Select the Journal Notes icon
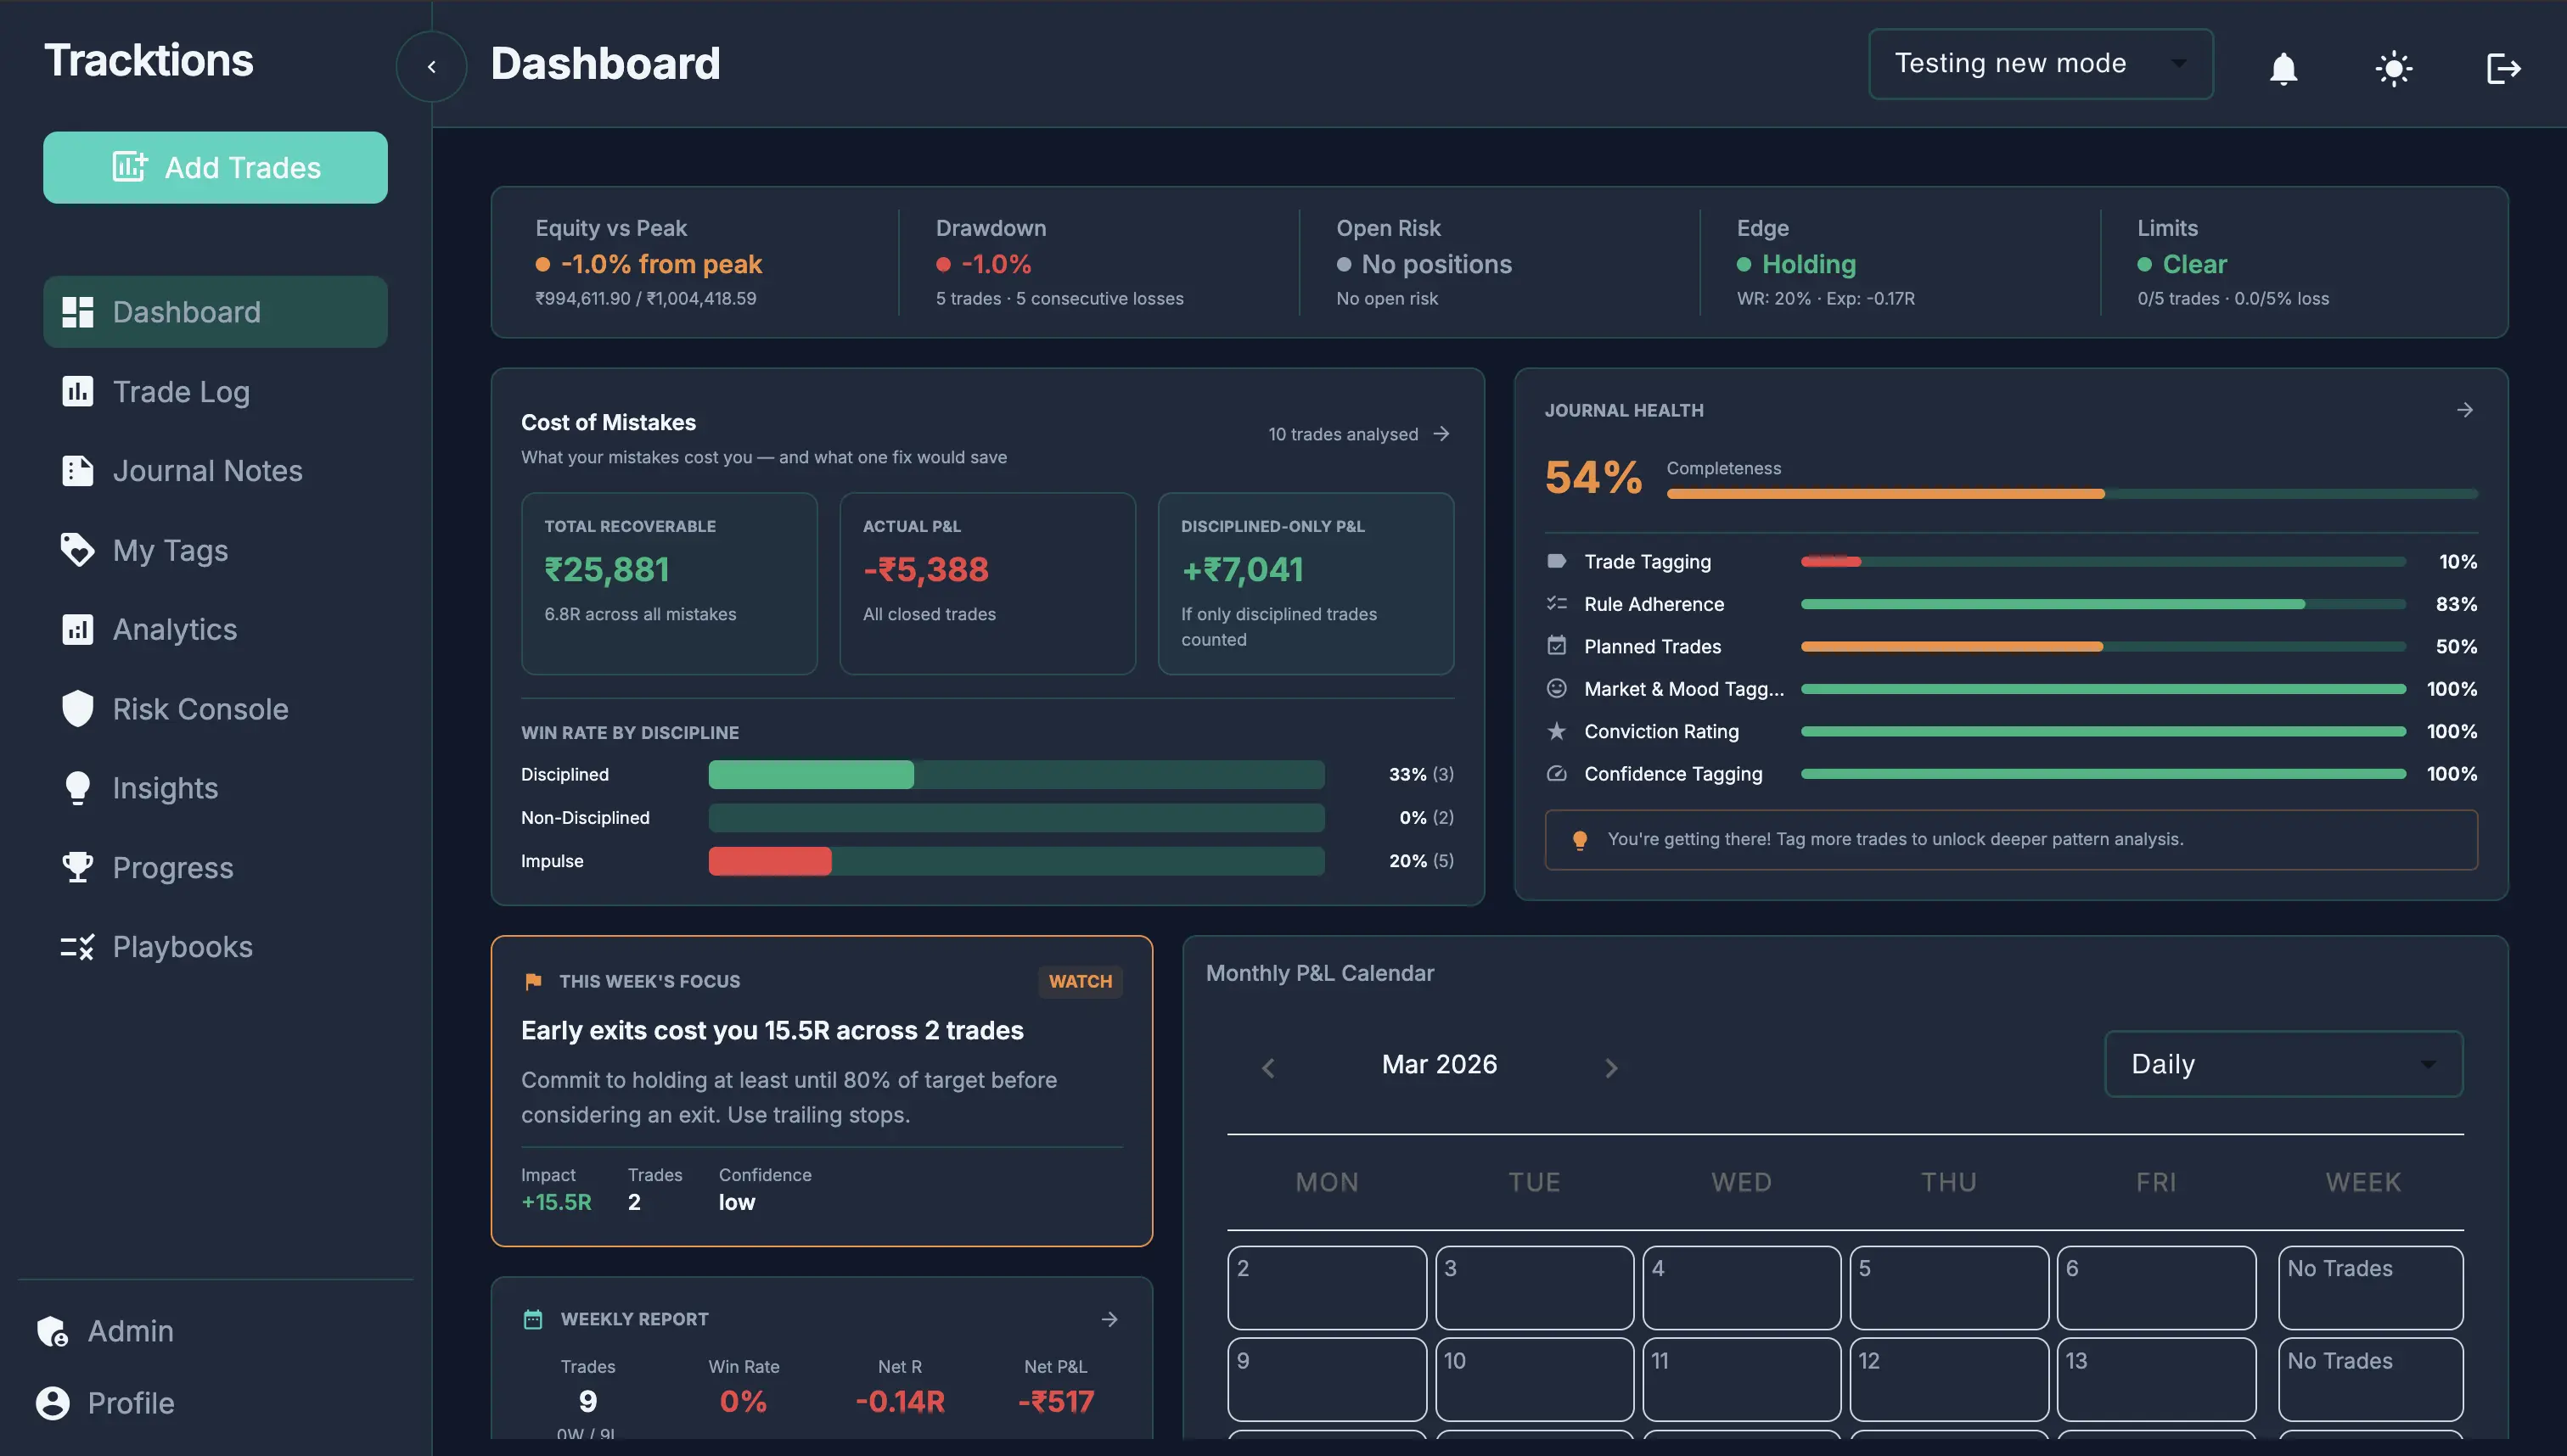Image resolution: width=2567 pixels, height=1456 pixels. (x=79, y=470)
